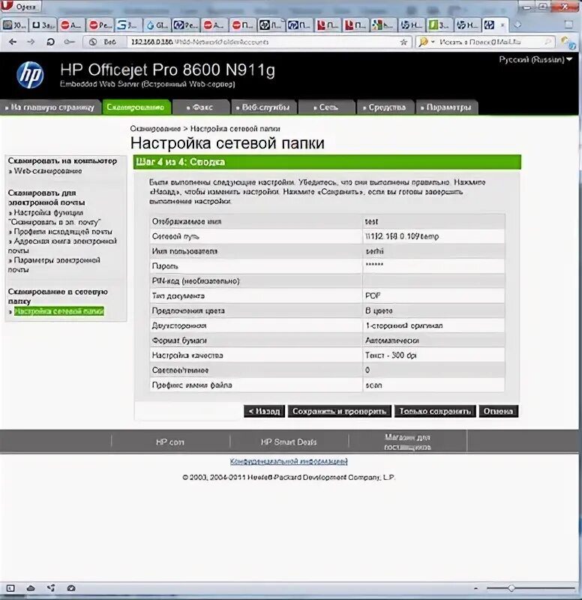Image resolution: width=582 pixels, height=600 pixels.
Task: Click the 'Сетевой путь' value cell
Action: click(433, 236)
